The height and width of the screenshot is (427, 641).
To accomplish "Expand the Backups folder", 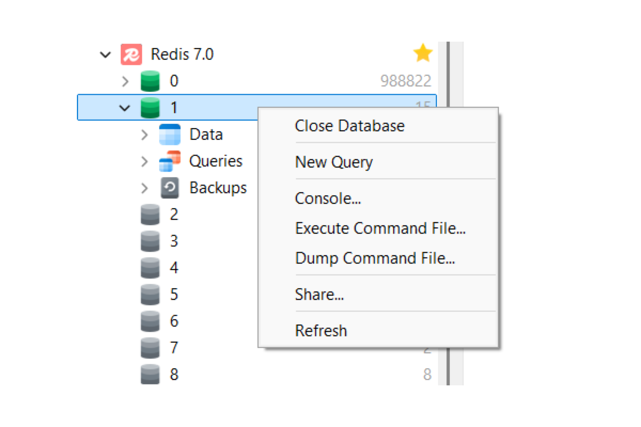I will [144, 188].
